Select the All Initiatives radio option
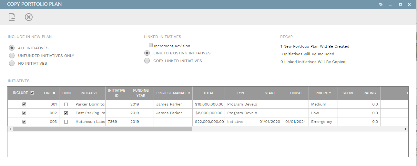This screenshot has height=166, width=417. point(12,48)
